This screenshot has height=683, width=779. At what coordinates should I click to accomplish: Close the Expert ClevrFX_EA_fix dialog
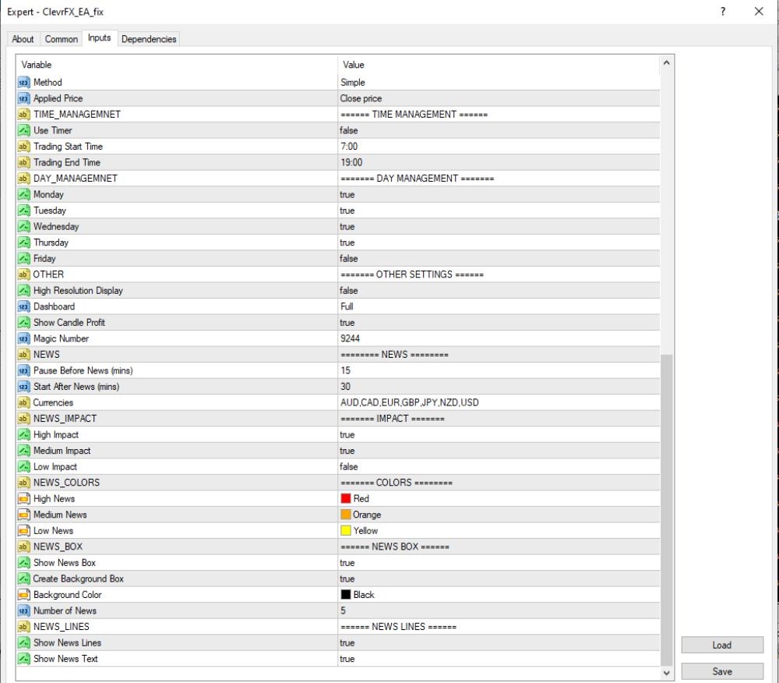pos(759,12)
